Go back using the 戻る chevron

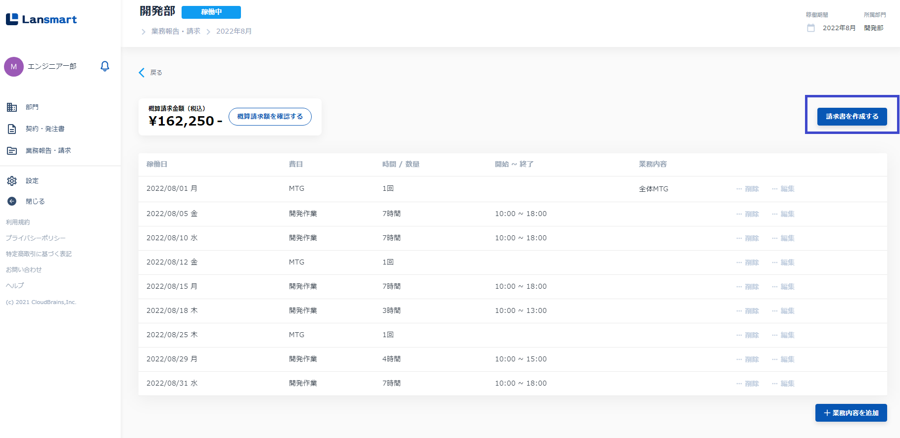[x=142, y=73]
